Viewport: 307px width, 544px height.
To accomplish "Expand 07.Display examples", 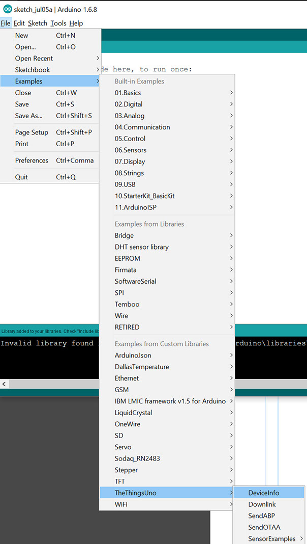I will coord(167,161).
